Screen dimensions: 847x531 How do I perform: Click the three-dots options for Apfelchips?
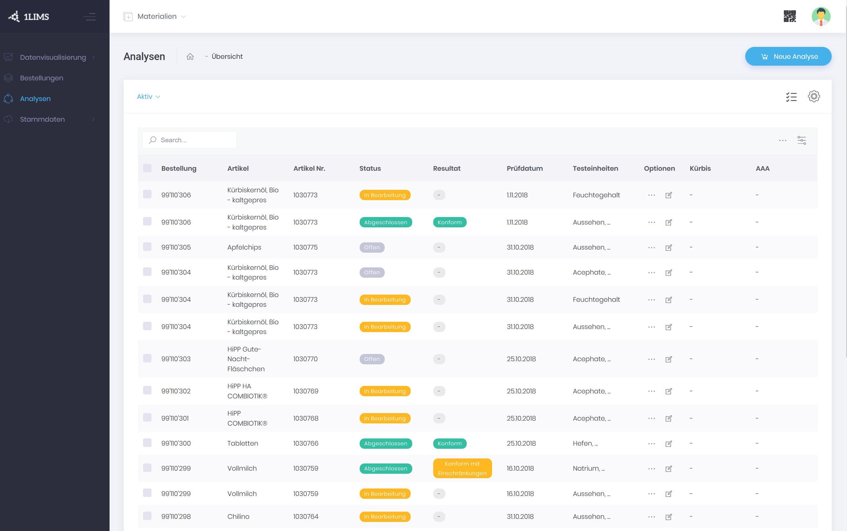652,247
